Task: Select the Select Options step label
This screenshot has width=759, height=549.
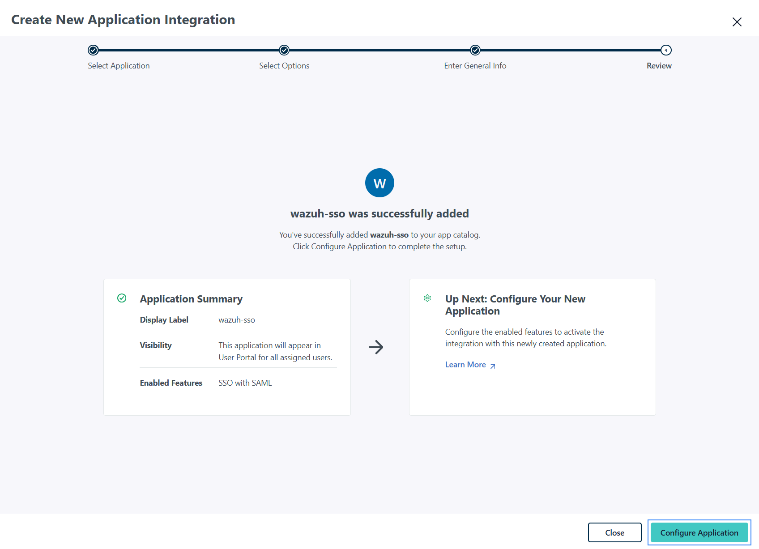Action: (284, 66)
